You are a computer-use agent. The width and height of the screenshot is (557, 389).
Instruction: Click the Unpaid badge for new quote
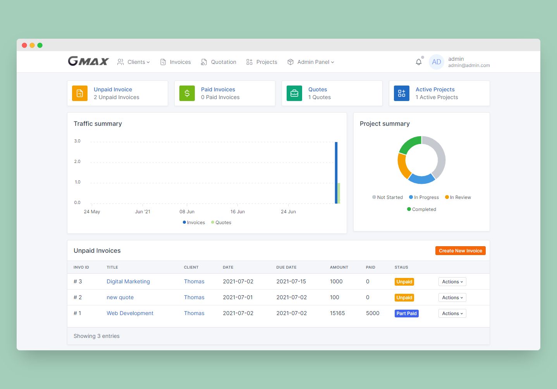pos(404,298)
